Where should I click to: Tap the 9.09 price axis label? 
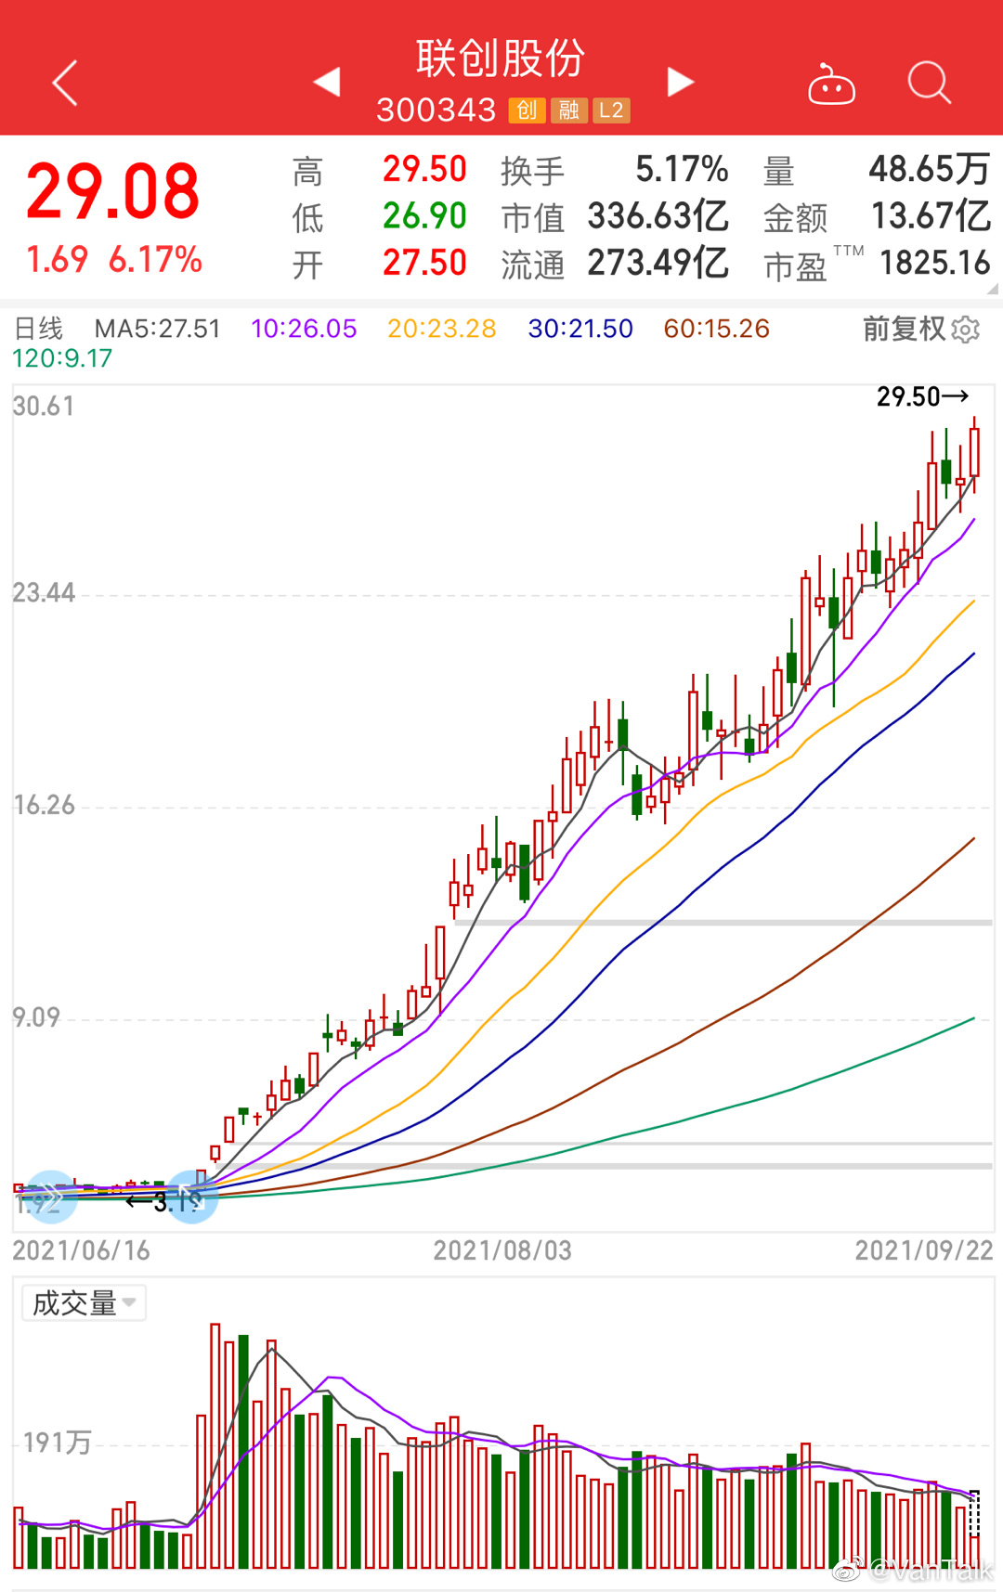(x=36, y=1017)
